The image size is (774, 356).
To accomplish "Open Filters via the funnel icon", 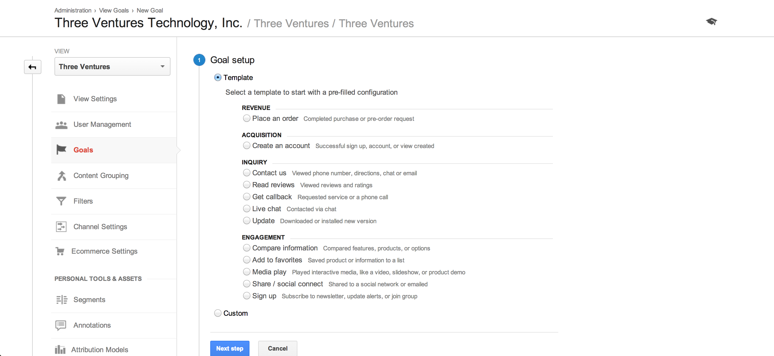I will (x=61, y=201).
